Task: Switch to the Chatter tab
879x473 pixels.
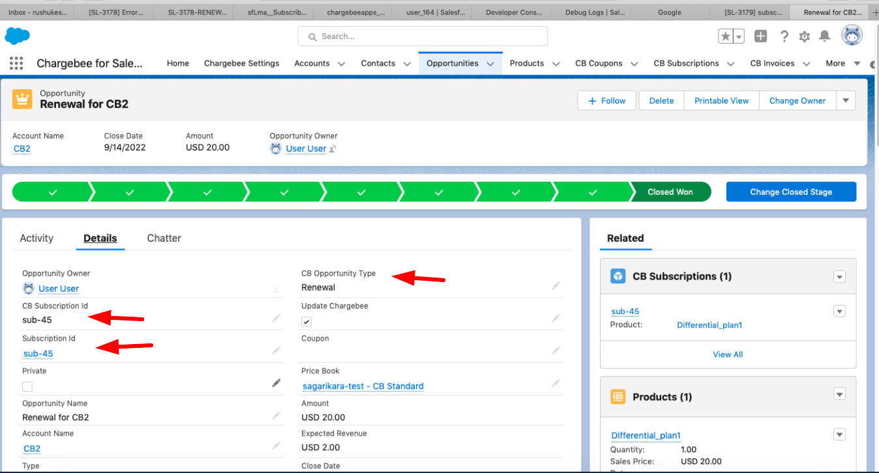Action: (x=164, y=238)
